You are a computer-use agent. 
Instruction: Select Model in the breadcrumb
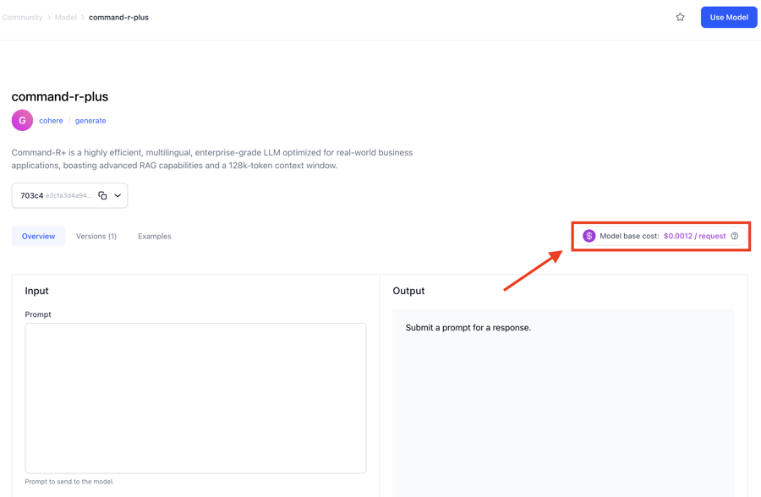pos(65,17)
